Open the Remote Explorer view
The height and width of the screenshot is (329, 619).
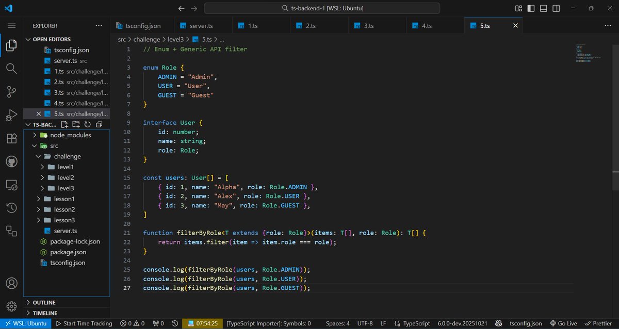click(x=11, y=185)
